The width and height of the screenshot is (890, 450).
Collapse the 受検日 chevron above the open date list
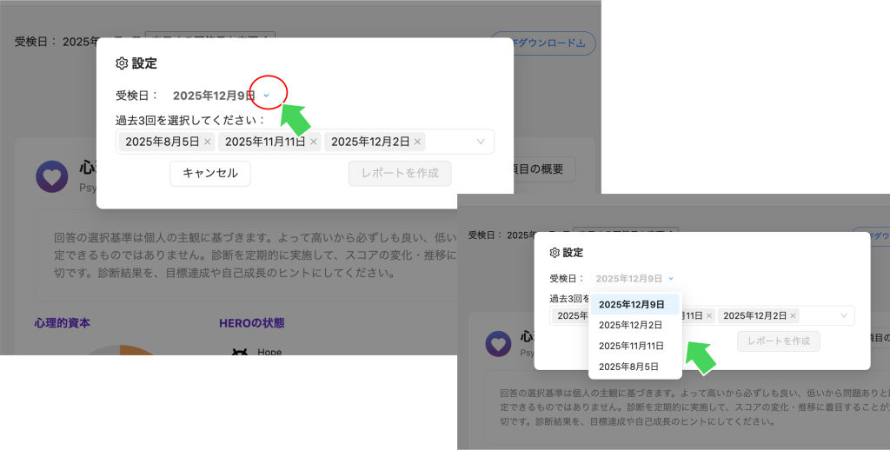pyautogui.click(x=671, y=279)
